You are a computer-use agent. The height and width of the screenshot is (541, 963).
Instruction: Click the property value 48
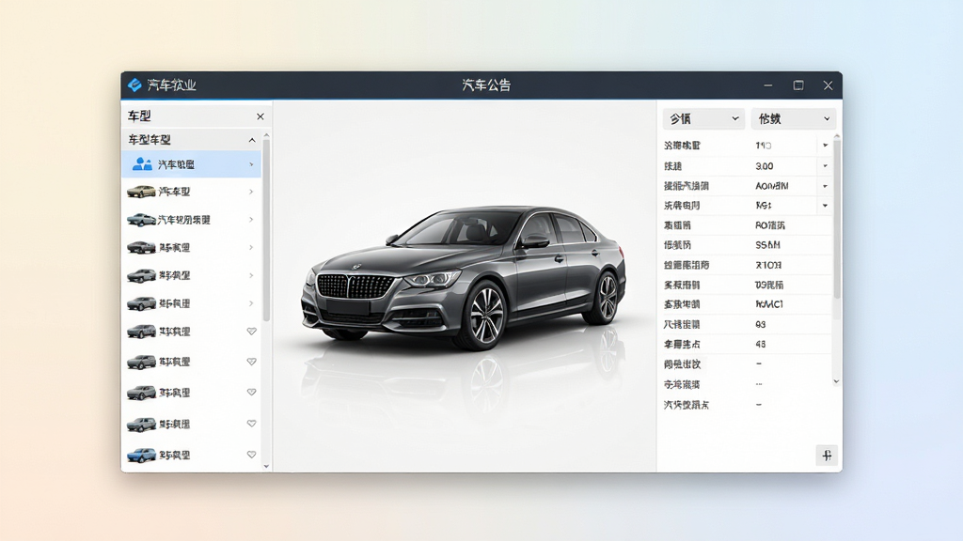(x=761, y=344)
